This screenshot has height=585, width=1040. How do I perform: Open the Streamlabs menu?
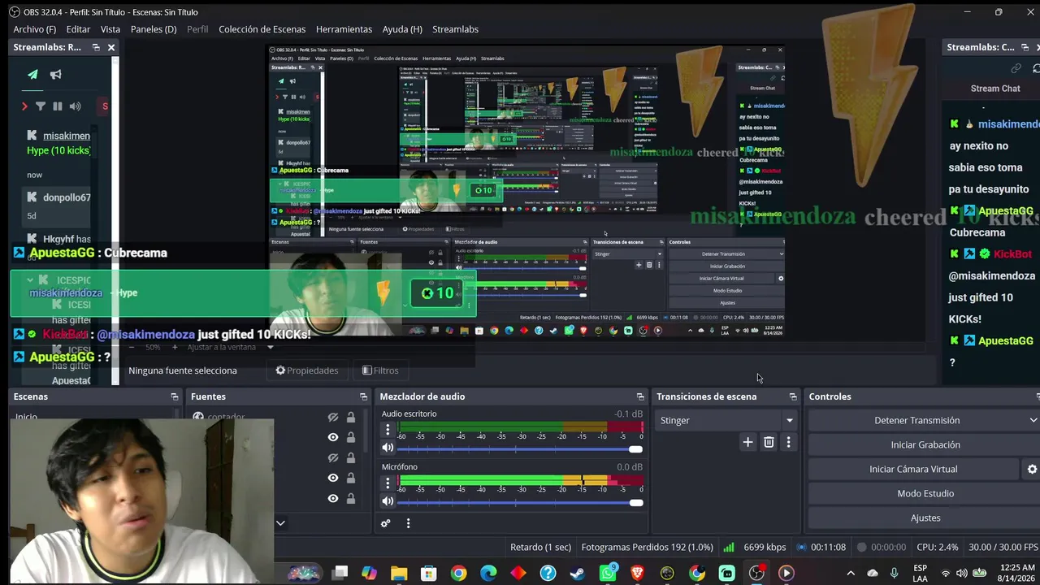coord(455,29)
